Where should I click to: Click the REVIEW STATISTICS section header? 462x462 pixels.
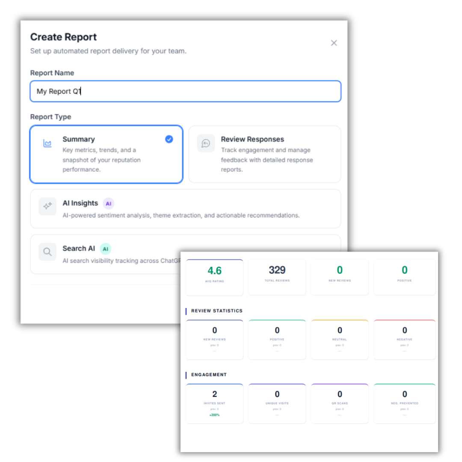[216, 311]
